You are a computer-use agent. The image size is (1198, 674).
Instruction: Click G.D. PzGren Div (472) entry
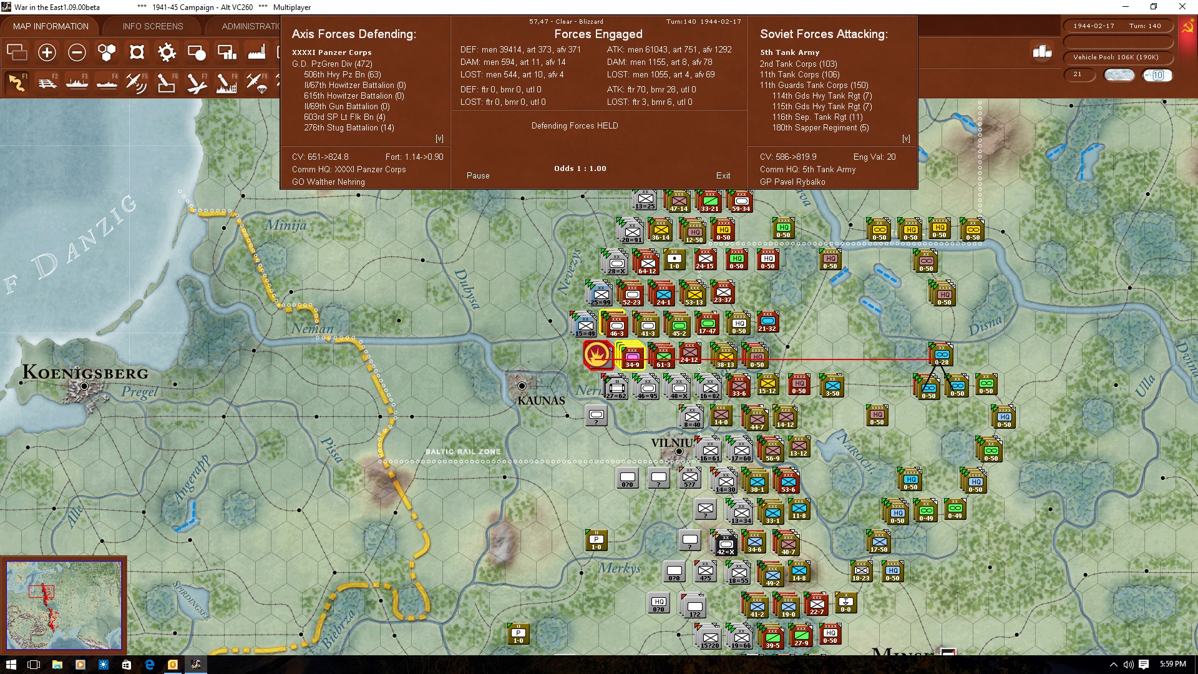click(332, 64)
